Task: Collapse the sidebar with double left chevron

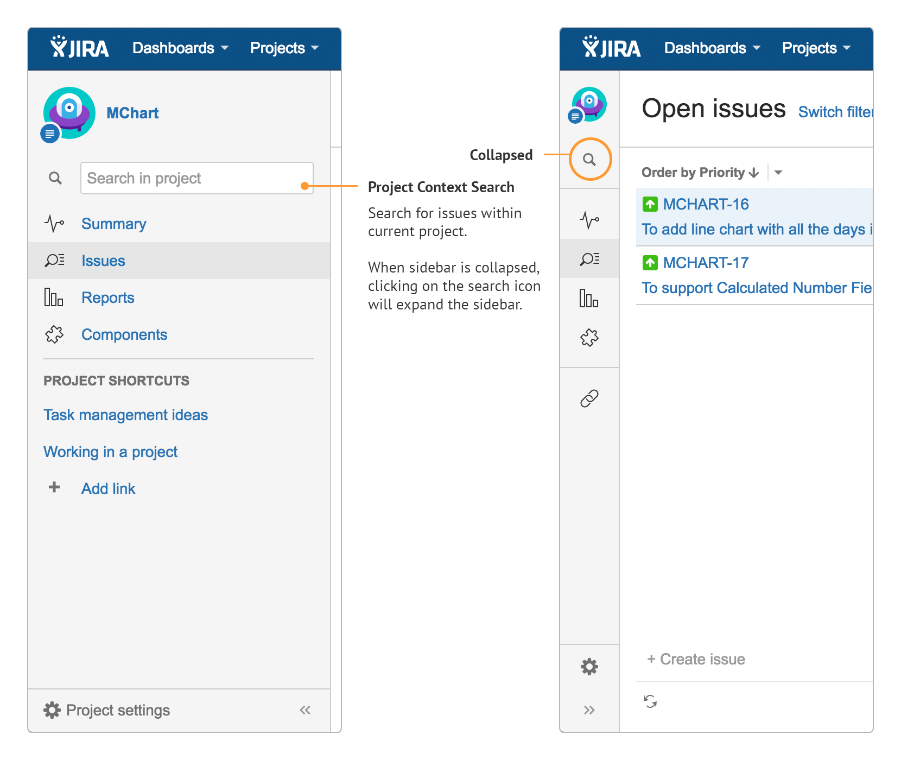Action: coord(305,710)
